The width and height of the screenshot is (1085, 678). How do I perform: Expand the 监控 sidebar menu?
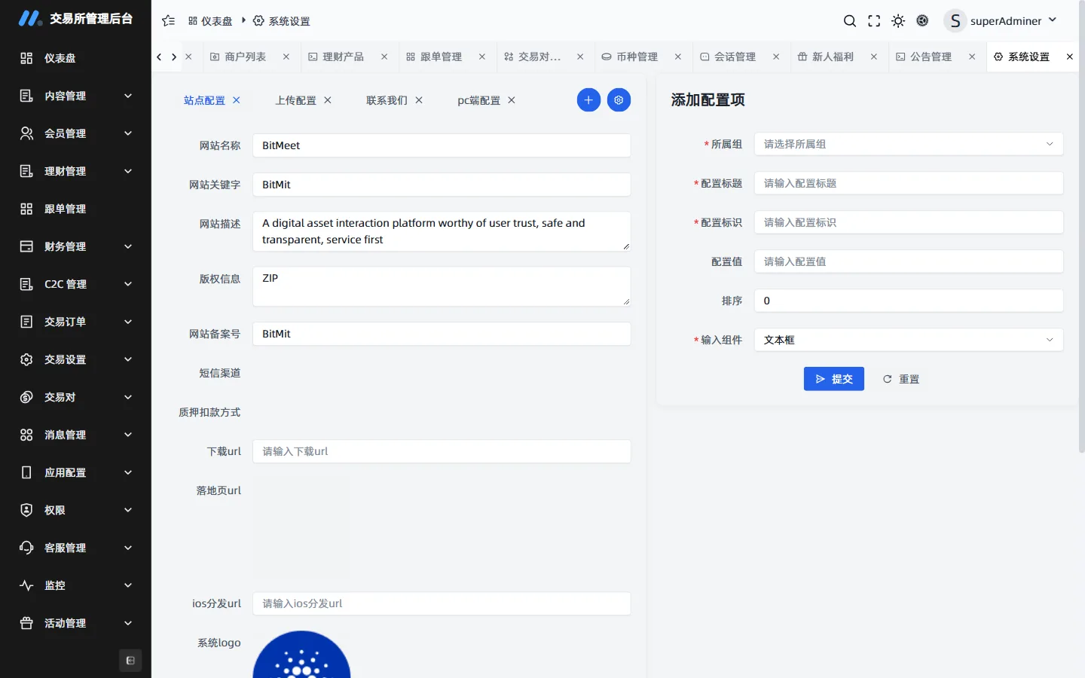tap(75, 585)
